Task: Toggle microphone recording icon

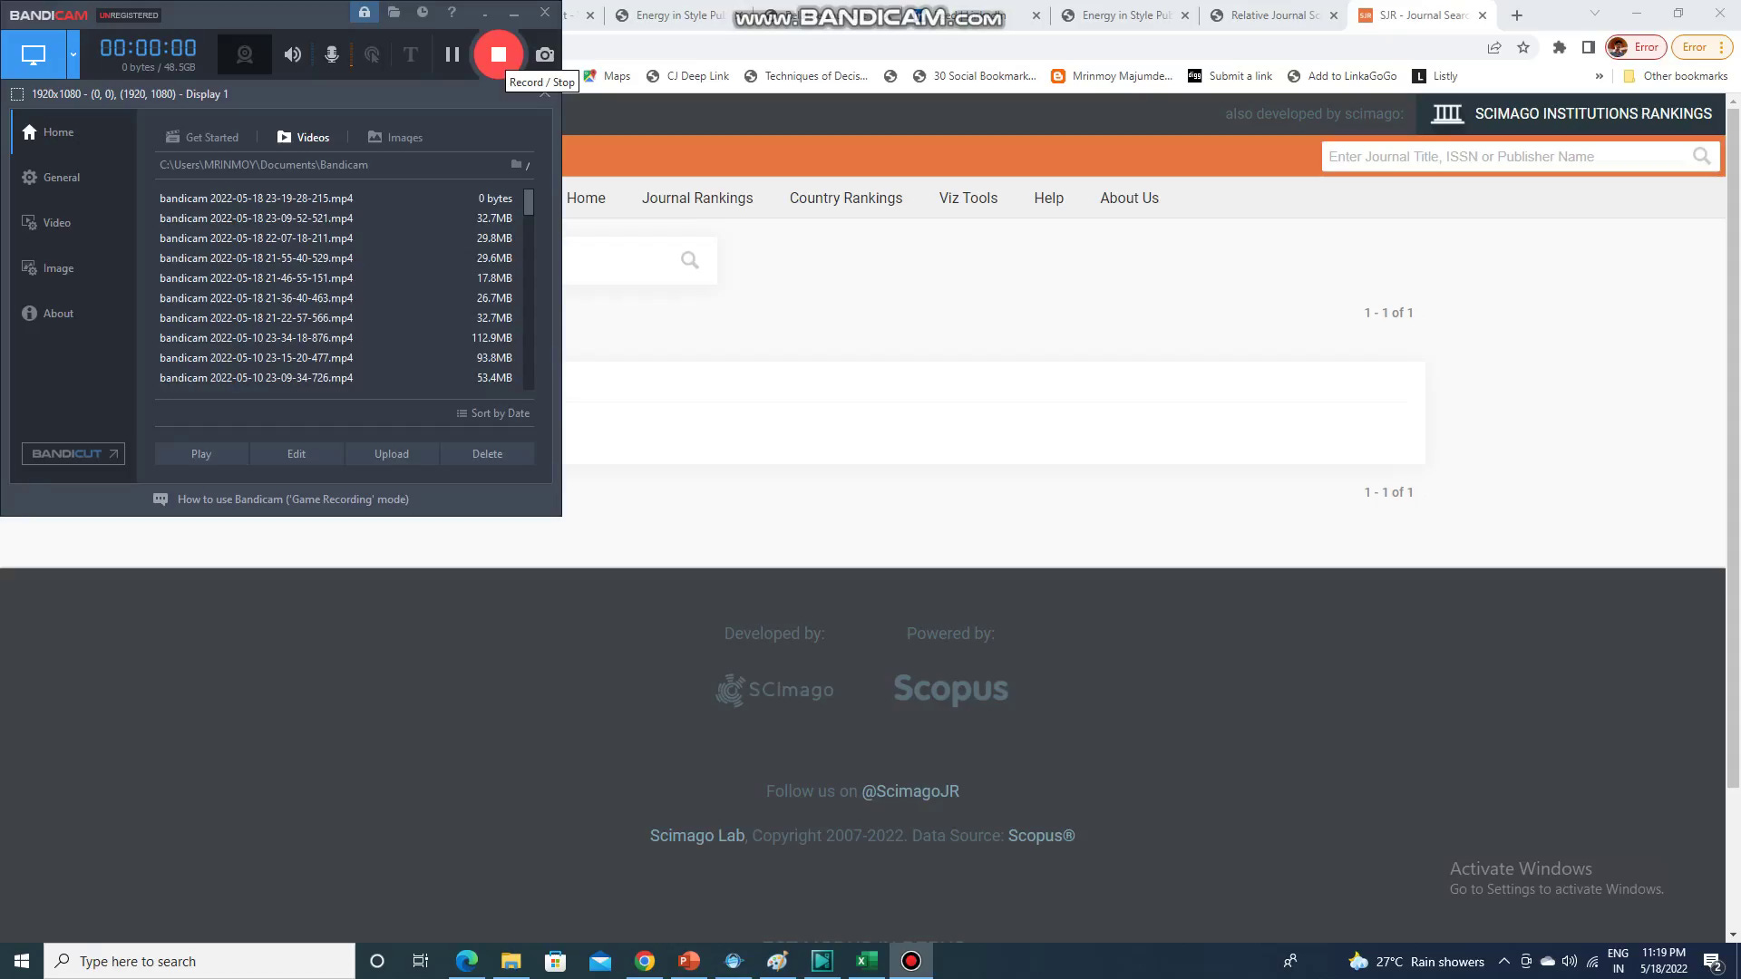Action: coord(332,54)
